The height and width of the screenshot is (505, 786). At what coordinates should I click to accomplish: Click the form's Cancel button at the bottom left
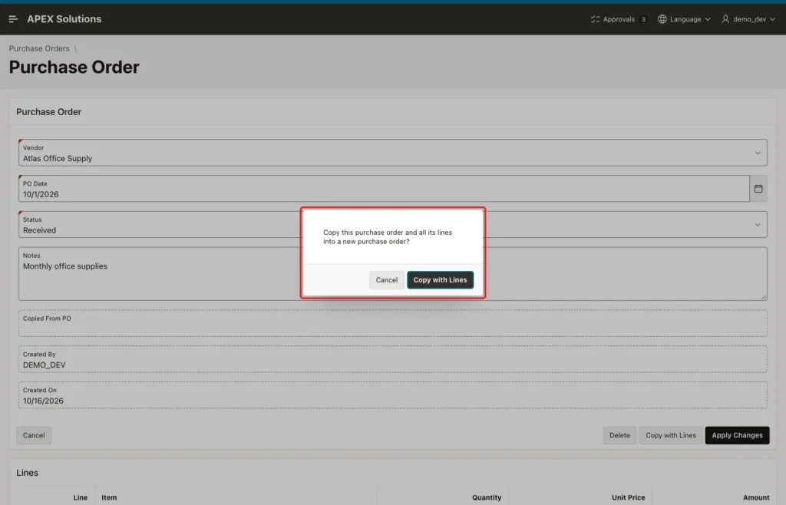(x=34, y=435)
